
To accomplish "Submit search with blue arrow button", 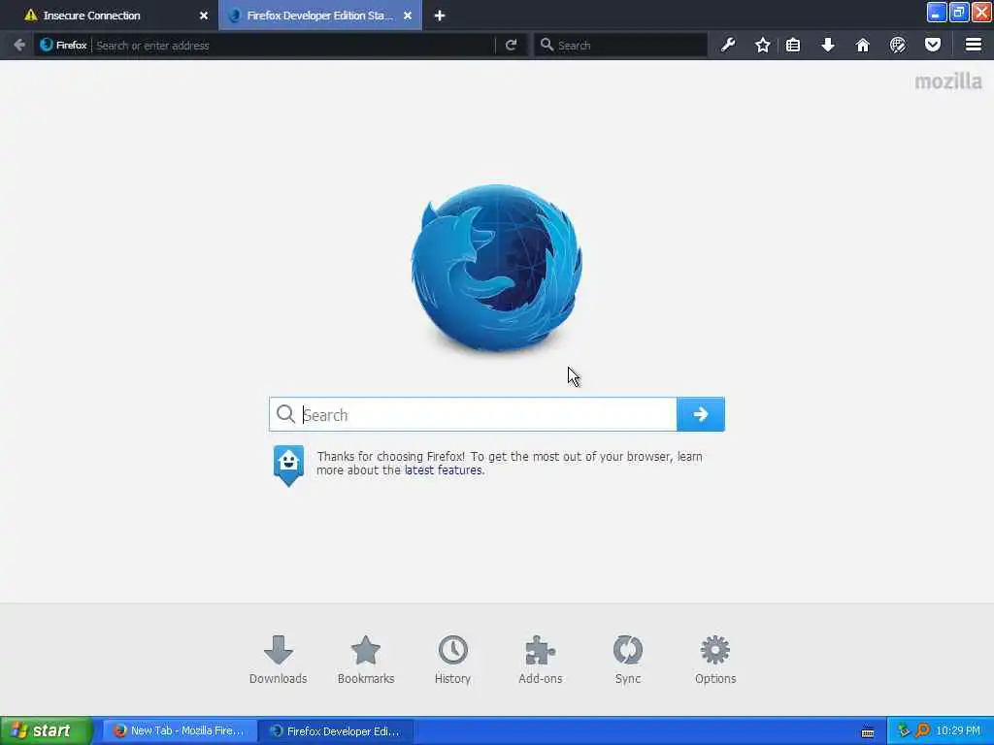I will (701, 414).
